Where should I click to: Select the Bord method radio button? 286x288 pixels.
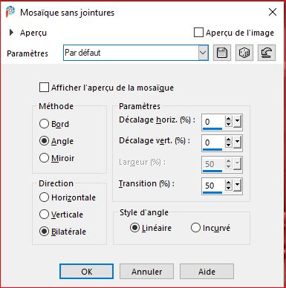[x=44, y=124]
